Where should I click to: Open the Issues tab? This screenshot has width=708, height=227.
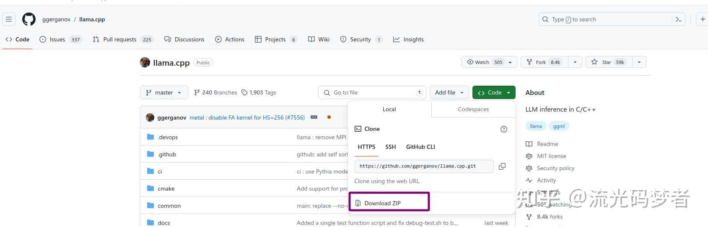[x=57, y=39]
